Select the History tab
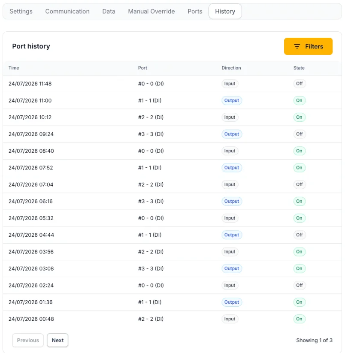Screen dimensions: 351x353 (x=225, y=12)
